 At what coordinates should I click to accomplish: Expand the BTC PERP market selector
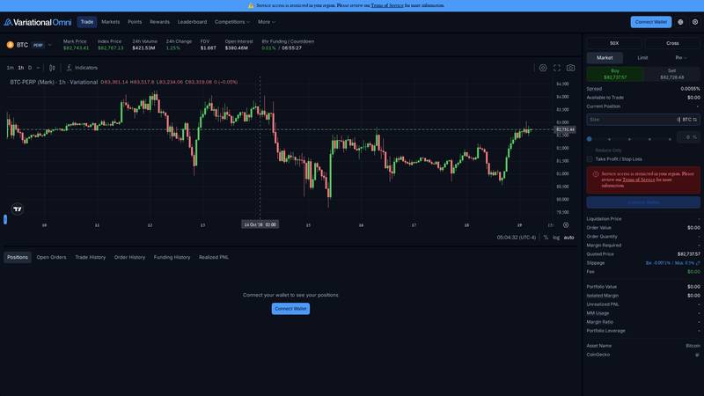coord(29,45)
